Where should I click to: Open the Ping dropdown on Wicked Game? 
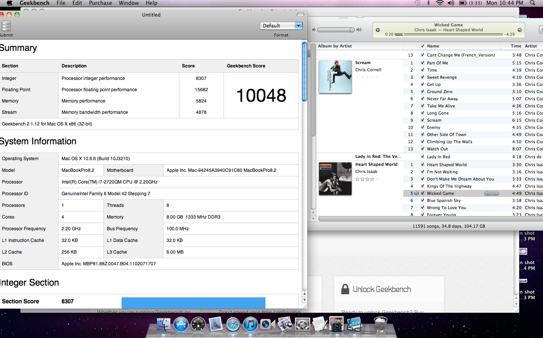(x=491, y=193)
